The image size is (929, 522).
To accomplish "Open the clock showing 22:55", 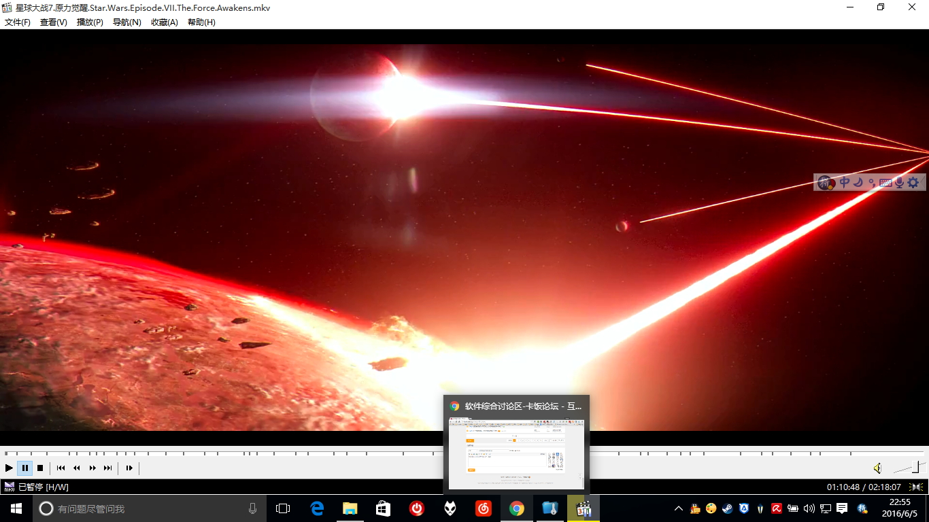I will pyautogui.click(x=900, y=508).
